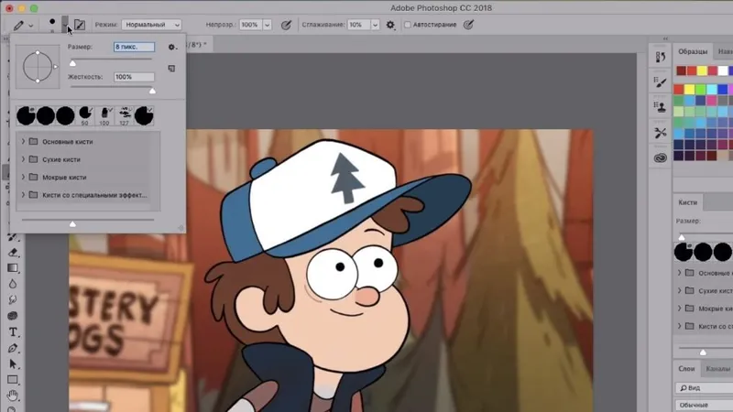Image resolution: width=733 pixels, height=412 pixels.
Task: Select the Rectangle shape tool
Action: 13,380
